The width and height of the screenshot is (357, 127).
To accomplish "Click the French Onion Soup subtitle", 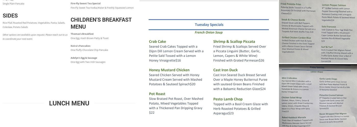I will click(209, 32).
